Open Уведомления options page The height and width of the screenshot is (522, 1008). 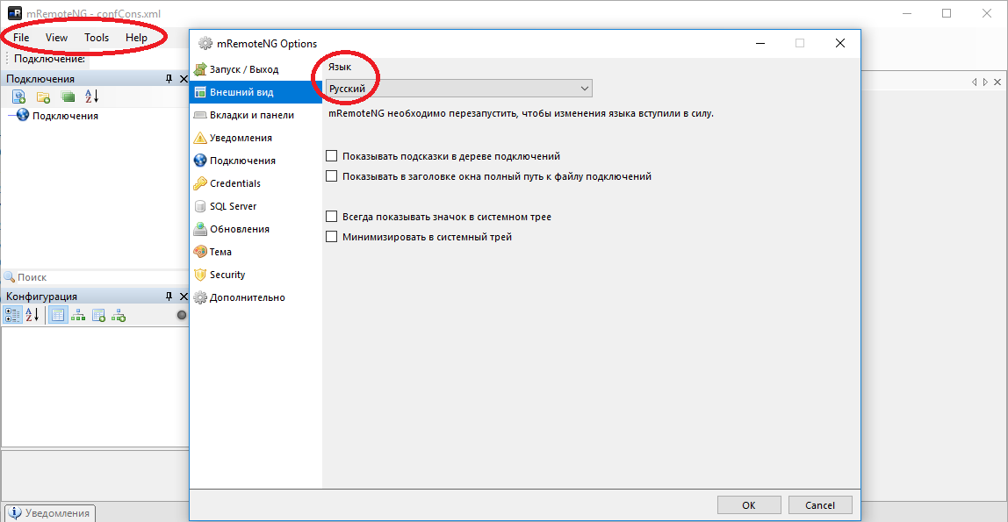[256, 138]
